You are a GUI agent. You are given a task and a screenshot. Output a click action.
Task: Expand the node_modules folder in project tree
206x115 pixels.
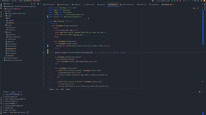pyautogui.click(x=5, y=13)
